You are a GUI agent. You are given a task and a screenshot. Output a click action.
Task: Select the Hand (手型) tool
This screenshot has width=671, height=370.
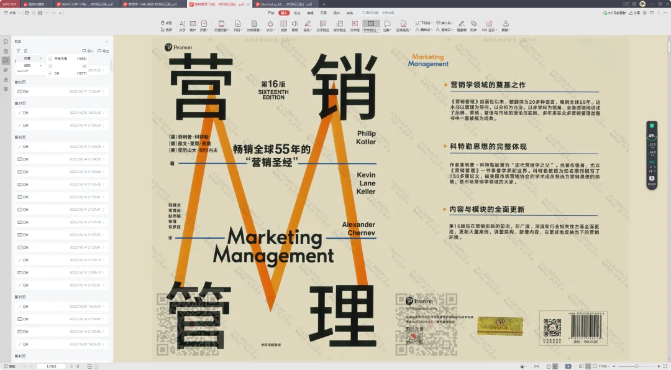166,23
